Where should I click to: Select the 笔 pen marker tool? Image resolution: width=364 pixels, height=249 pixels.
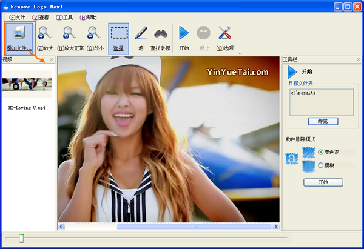click(141, 34)
